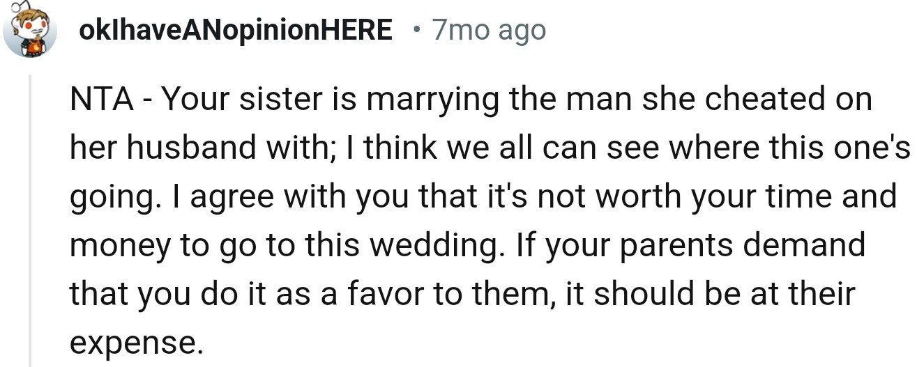
Task: Click the "7mo ago" comment timestamp
Action: [488, 30]
